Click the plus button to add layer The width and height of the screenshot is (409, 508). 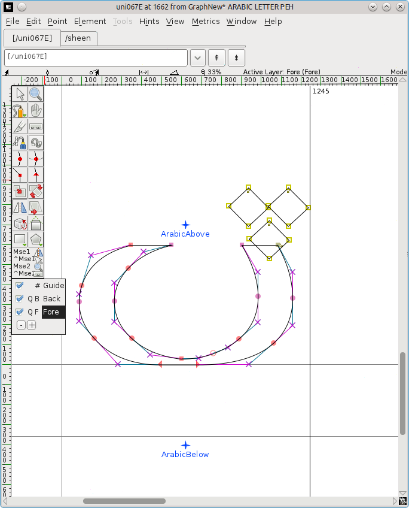(32, 325)
